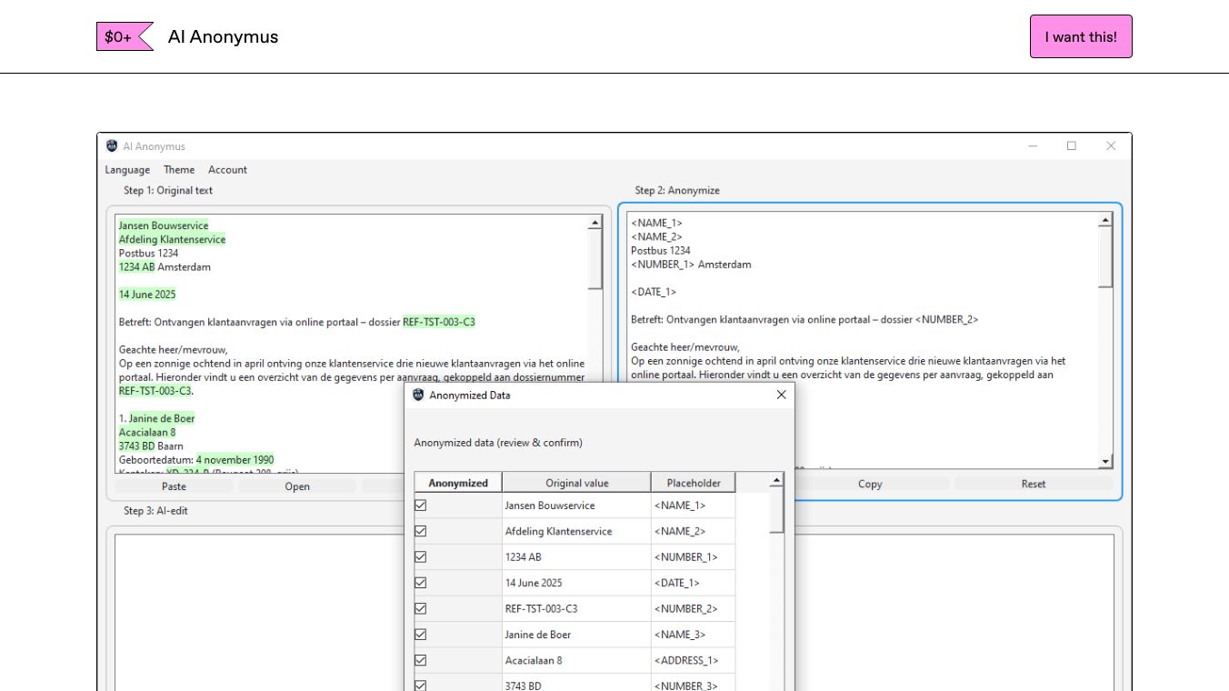
Task: Click the Original value column header
Action: pos(576,483)
